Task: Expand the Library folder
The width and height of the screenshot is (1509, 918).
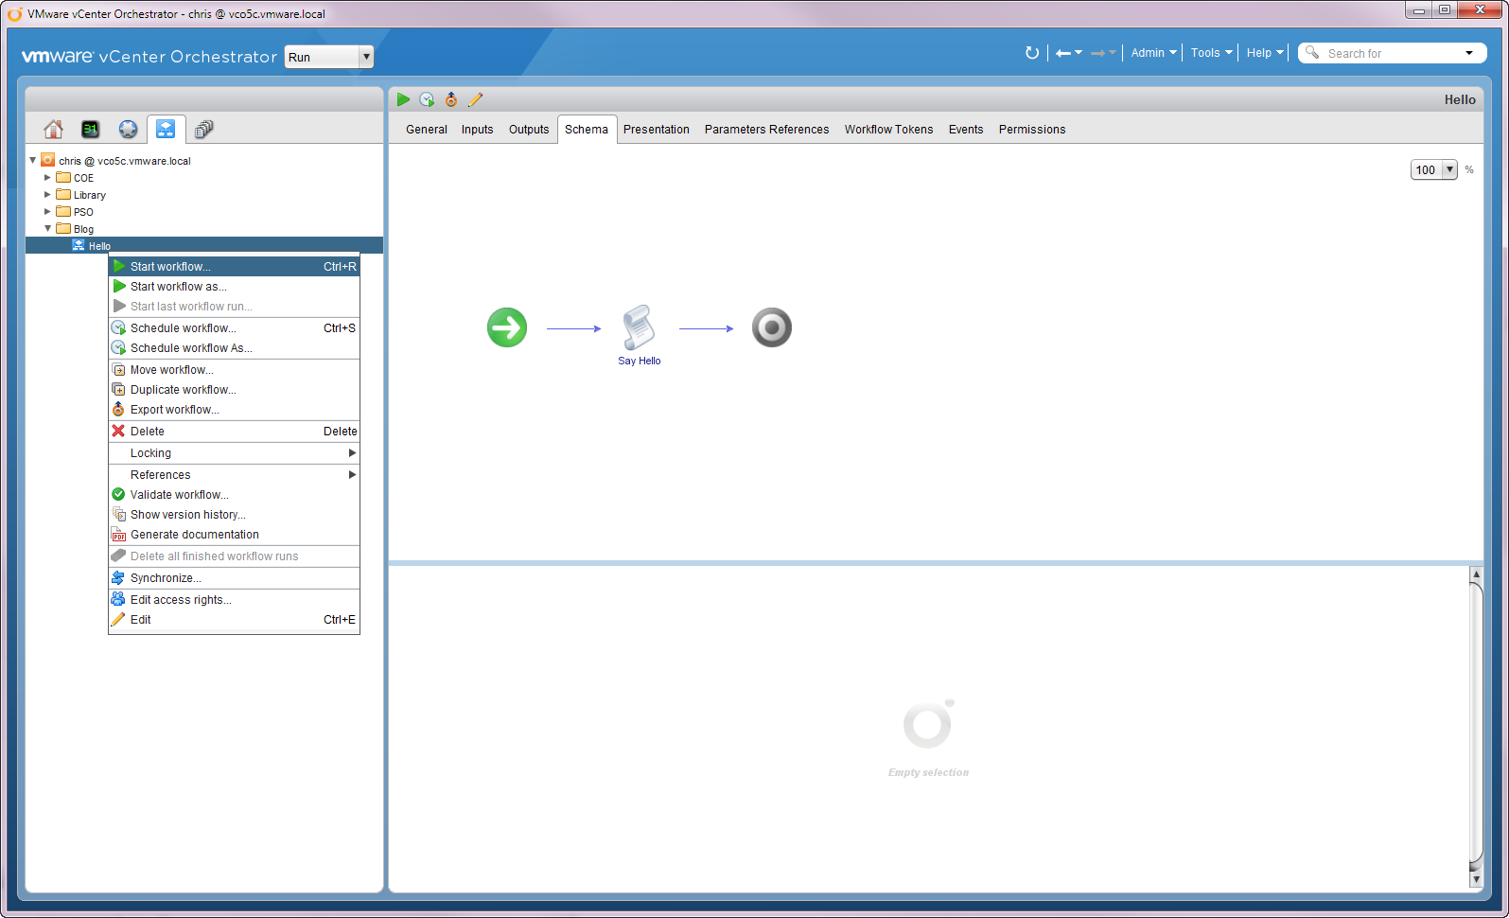Action: (47, 195)
